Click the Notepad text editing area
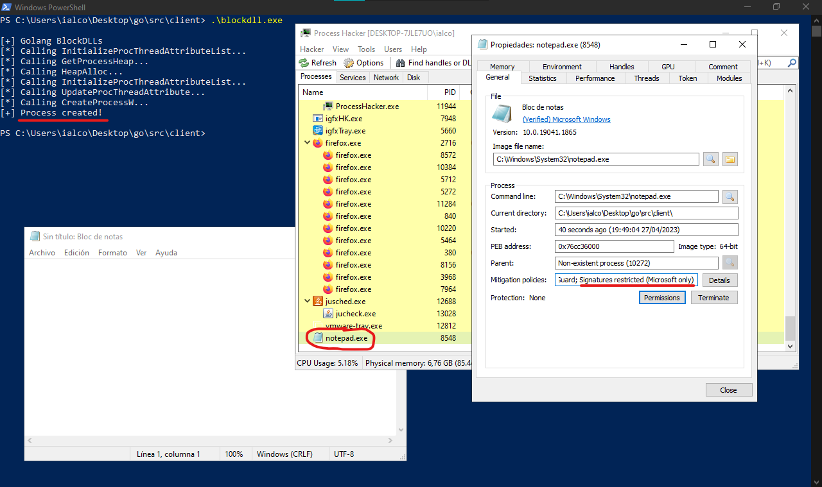The image size is (822, 487). coord(211,346)
